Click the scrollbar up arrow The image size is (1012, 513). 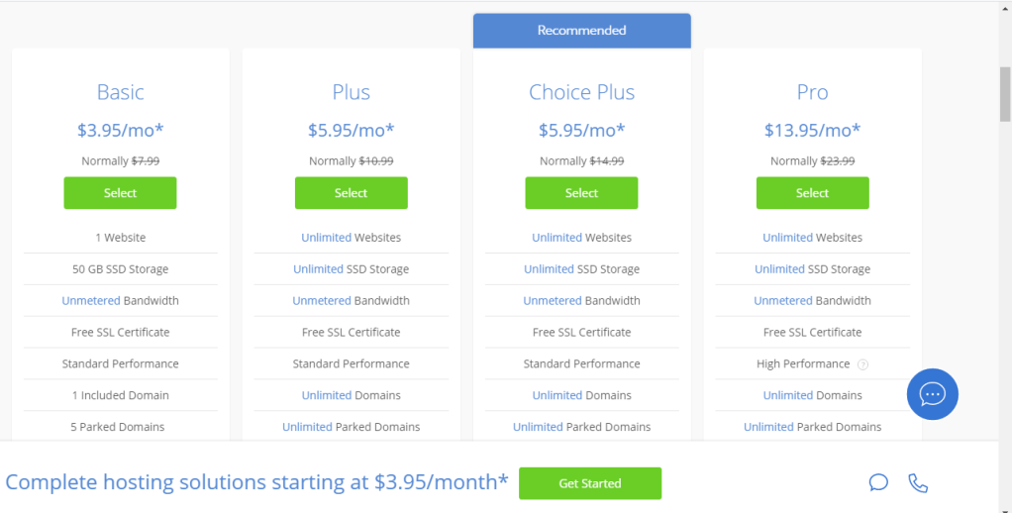1004,8
